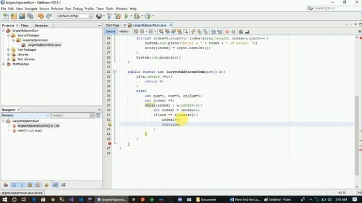
Task: Click Untitled - Paint in taskbar
Action: 277,200
